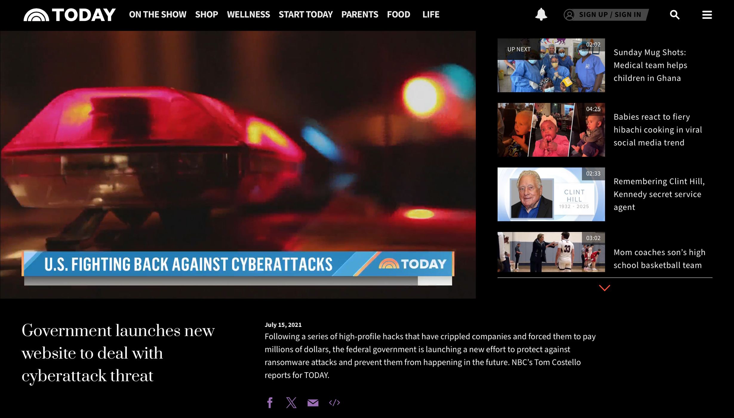This screenshot has height=418, width=734.
Task: Go to the Wellness section
Action: point(248,15)
